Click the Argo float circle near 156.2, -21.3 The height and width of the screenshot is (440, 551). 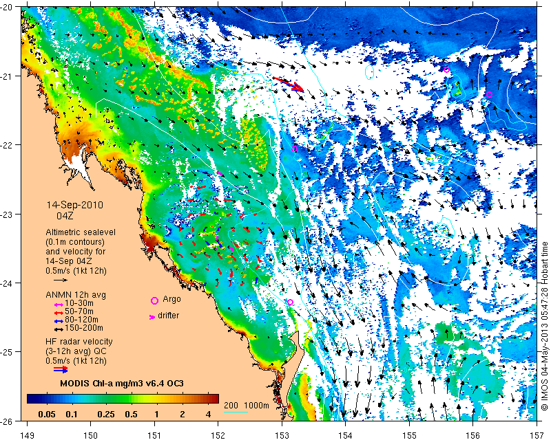click(x=489, y=94)
